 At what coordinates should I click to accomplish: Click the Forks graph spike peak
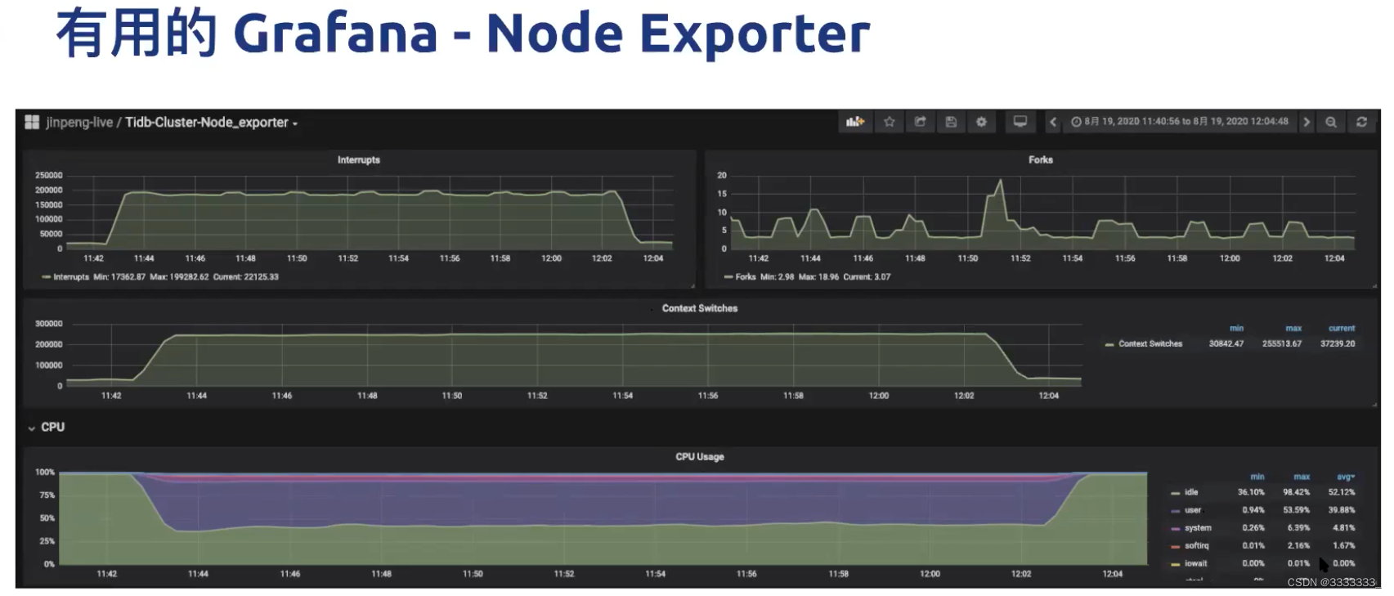999,181
